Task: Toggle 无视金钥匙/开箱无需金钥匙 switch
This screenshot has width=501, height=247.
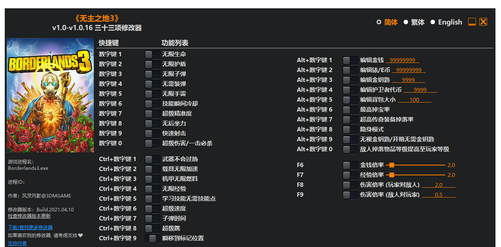Action: click(350, 139)
